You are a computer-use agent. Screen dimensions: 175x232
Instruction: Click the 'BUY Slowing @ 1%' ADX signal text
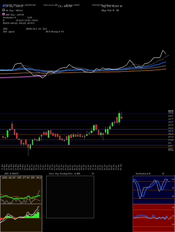tap(55, 32)
